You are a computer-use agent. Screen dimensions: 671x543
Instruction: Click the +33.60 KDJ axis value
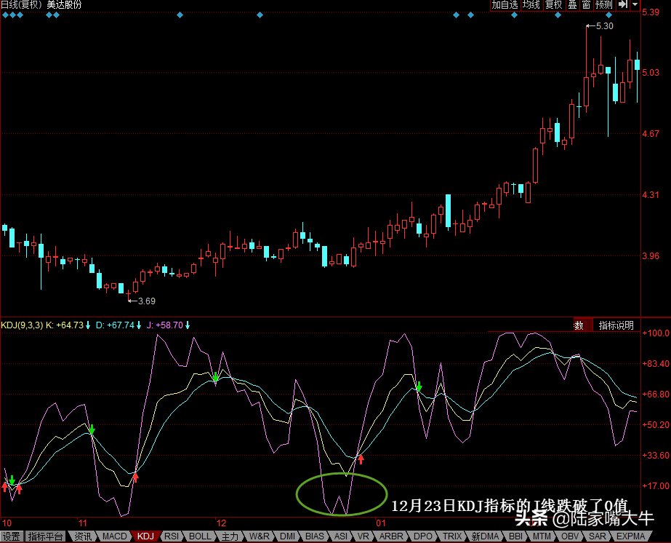656,455
